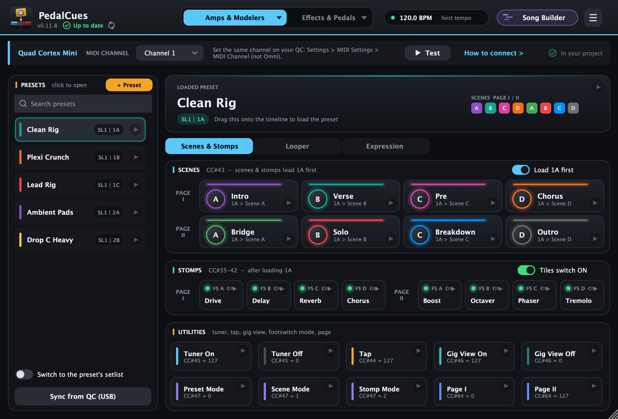Switch to the Looper tab
Viewport: 618px width, 419px height.
click(x=297, y=146)
